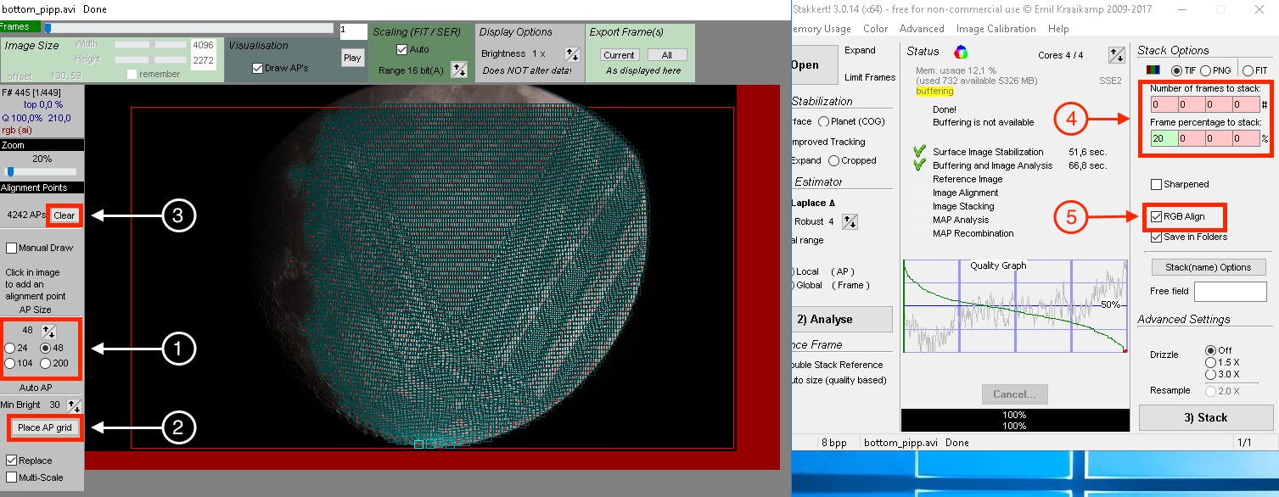Click the Robust value stepper icon

pos(850,221)
